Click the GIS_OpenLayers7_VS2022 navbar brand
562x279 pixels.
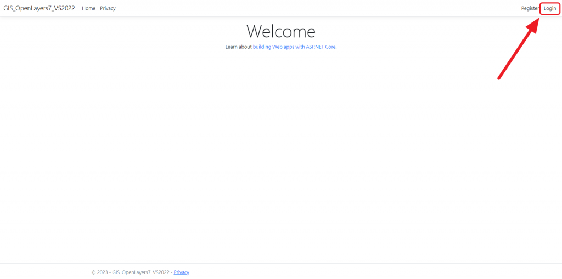tap(39, 8)
